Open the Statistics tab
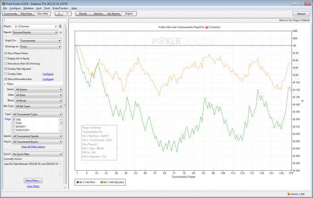Screen dimensions: 313x198 98,13
